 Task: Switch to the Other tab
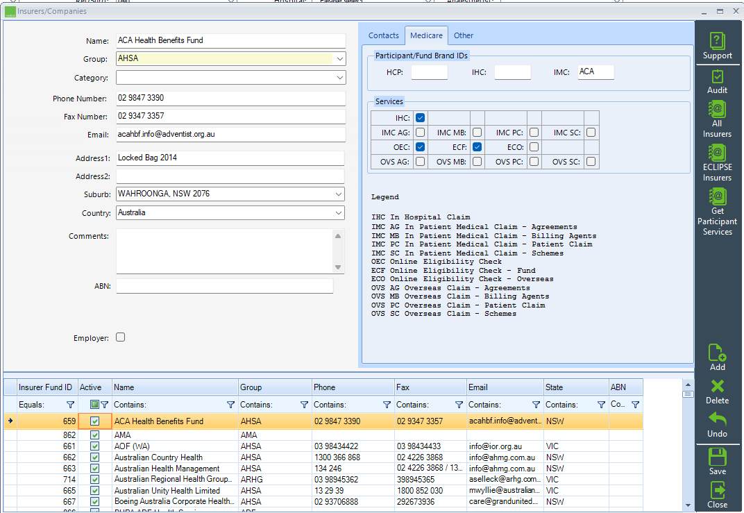click(463, 35)
